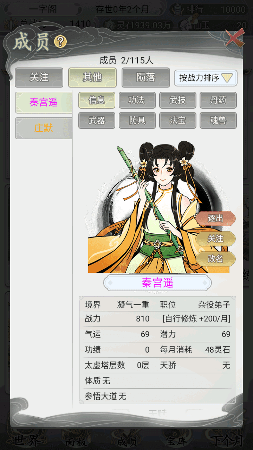Switch to the 陨落 tab

point(146,77)
